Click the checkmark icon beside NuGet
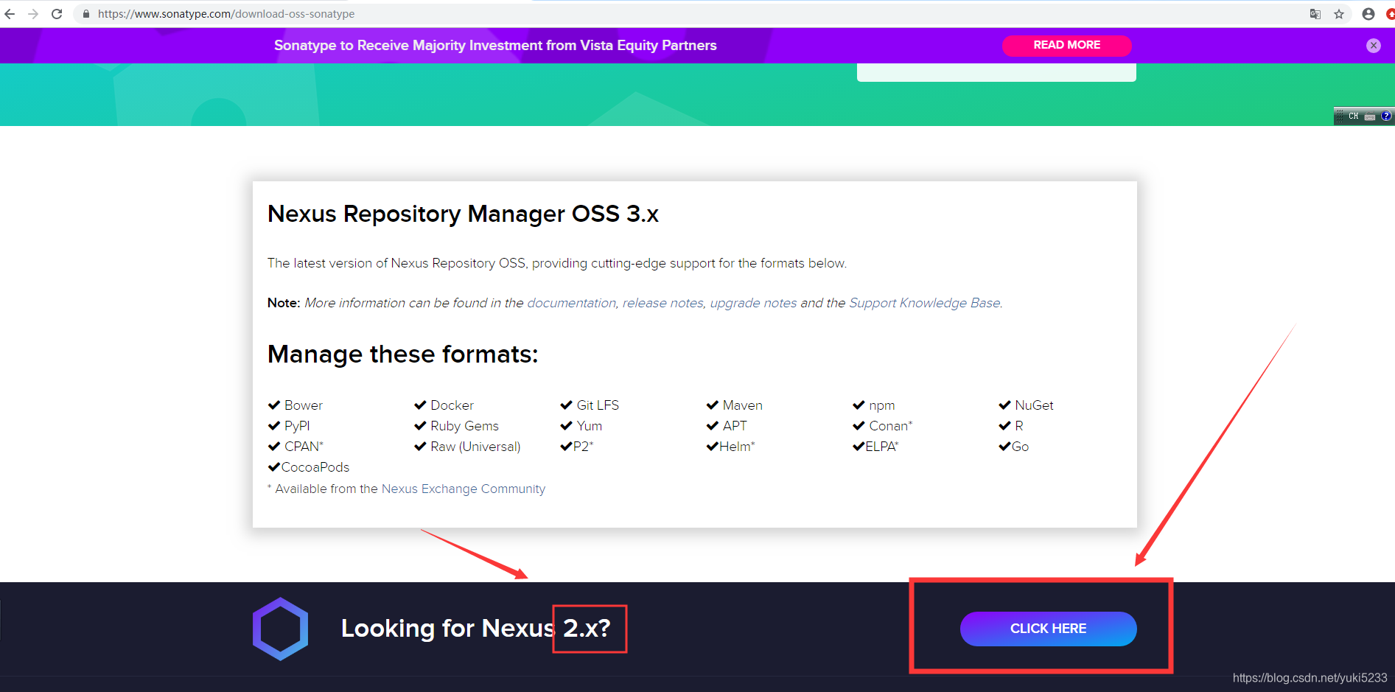Viewport: 1395px width, 692px height. coord(1004,405)
